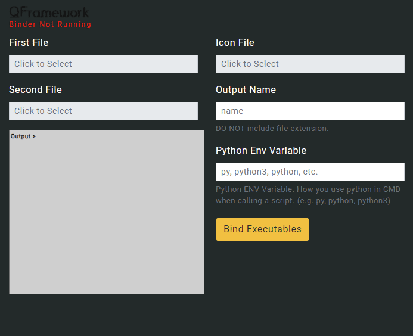This screenshot has width=413, height=336.
Task: Click the center of the gray output console
Action: pos(107,212)
